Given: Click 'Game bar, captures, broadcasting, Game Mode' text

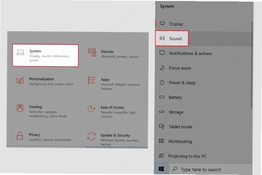Looking at the screenshot, I should point(48,114).
